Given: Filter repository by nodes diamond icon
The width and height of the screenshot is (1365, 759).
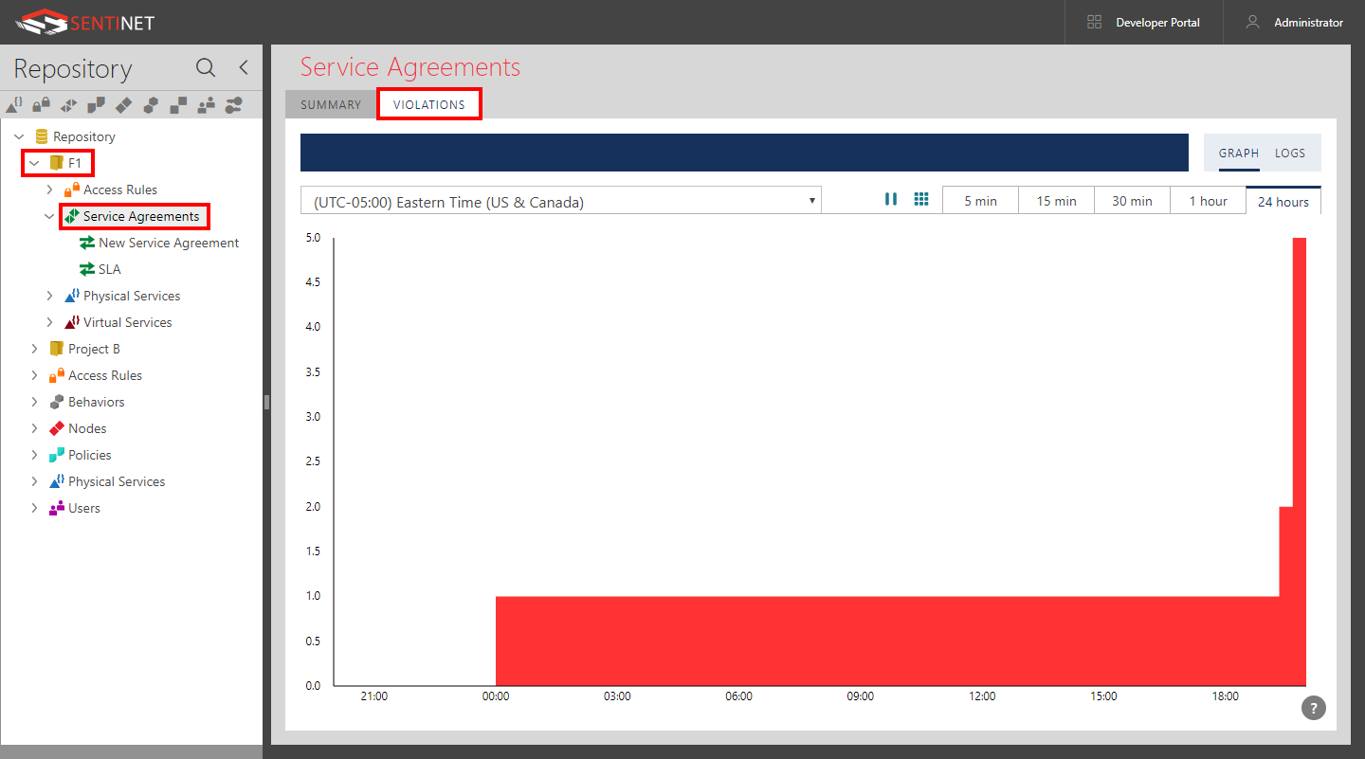Looking at the screenshot, I should click(123, 104).
